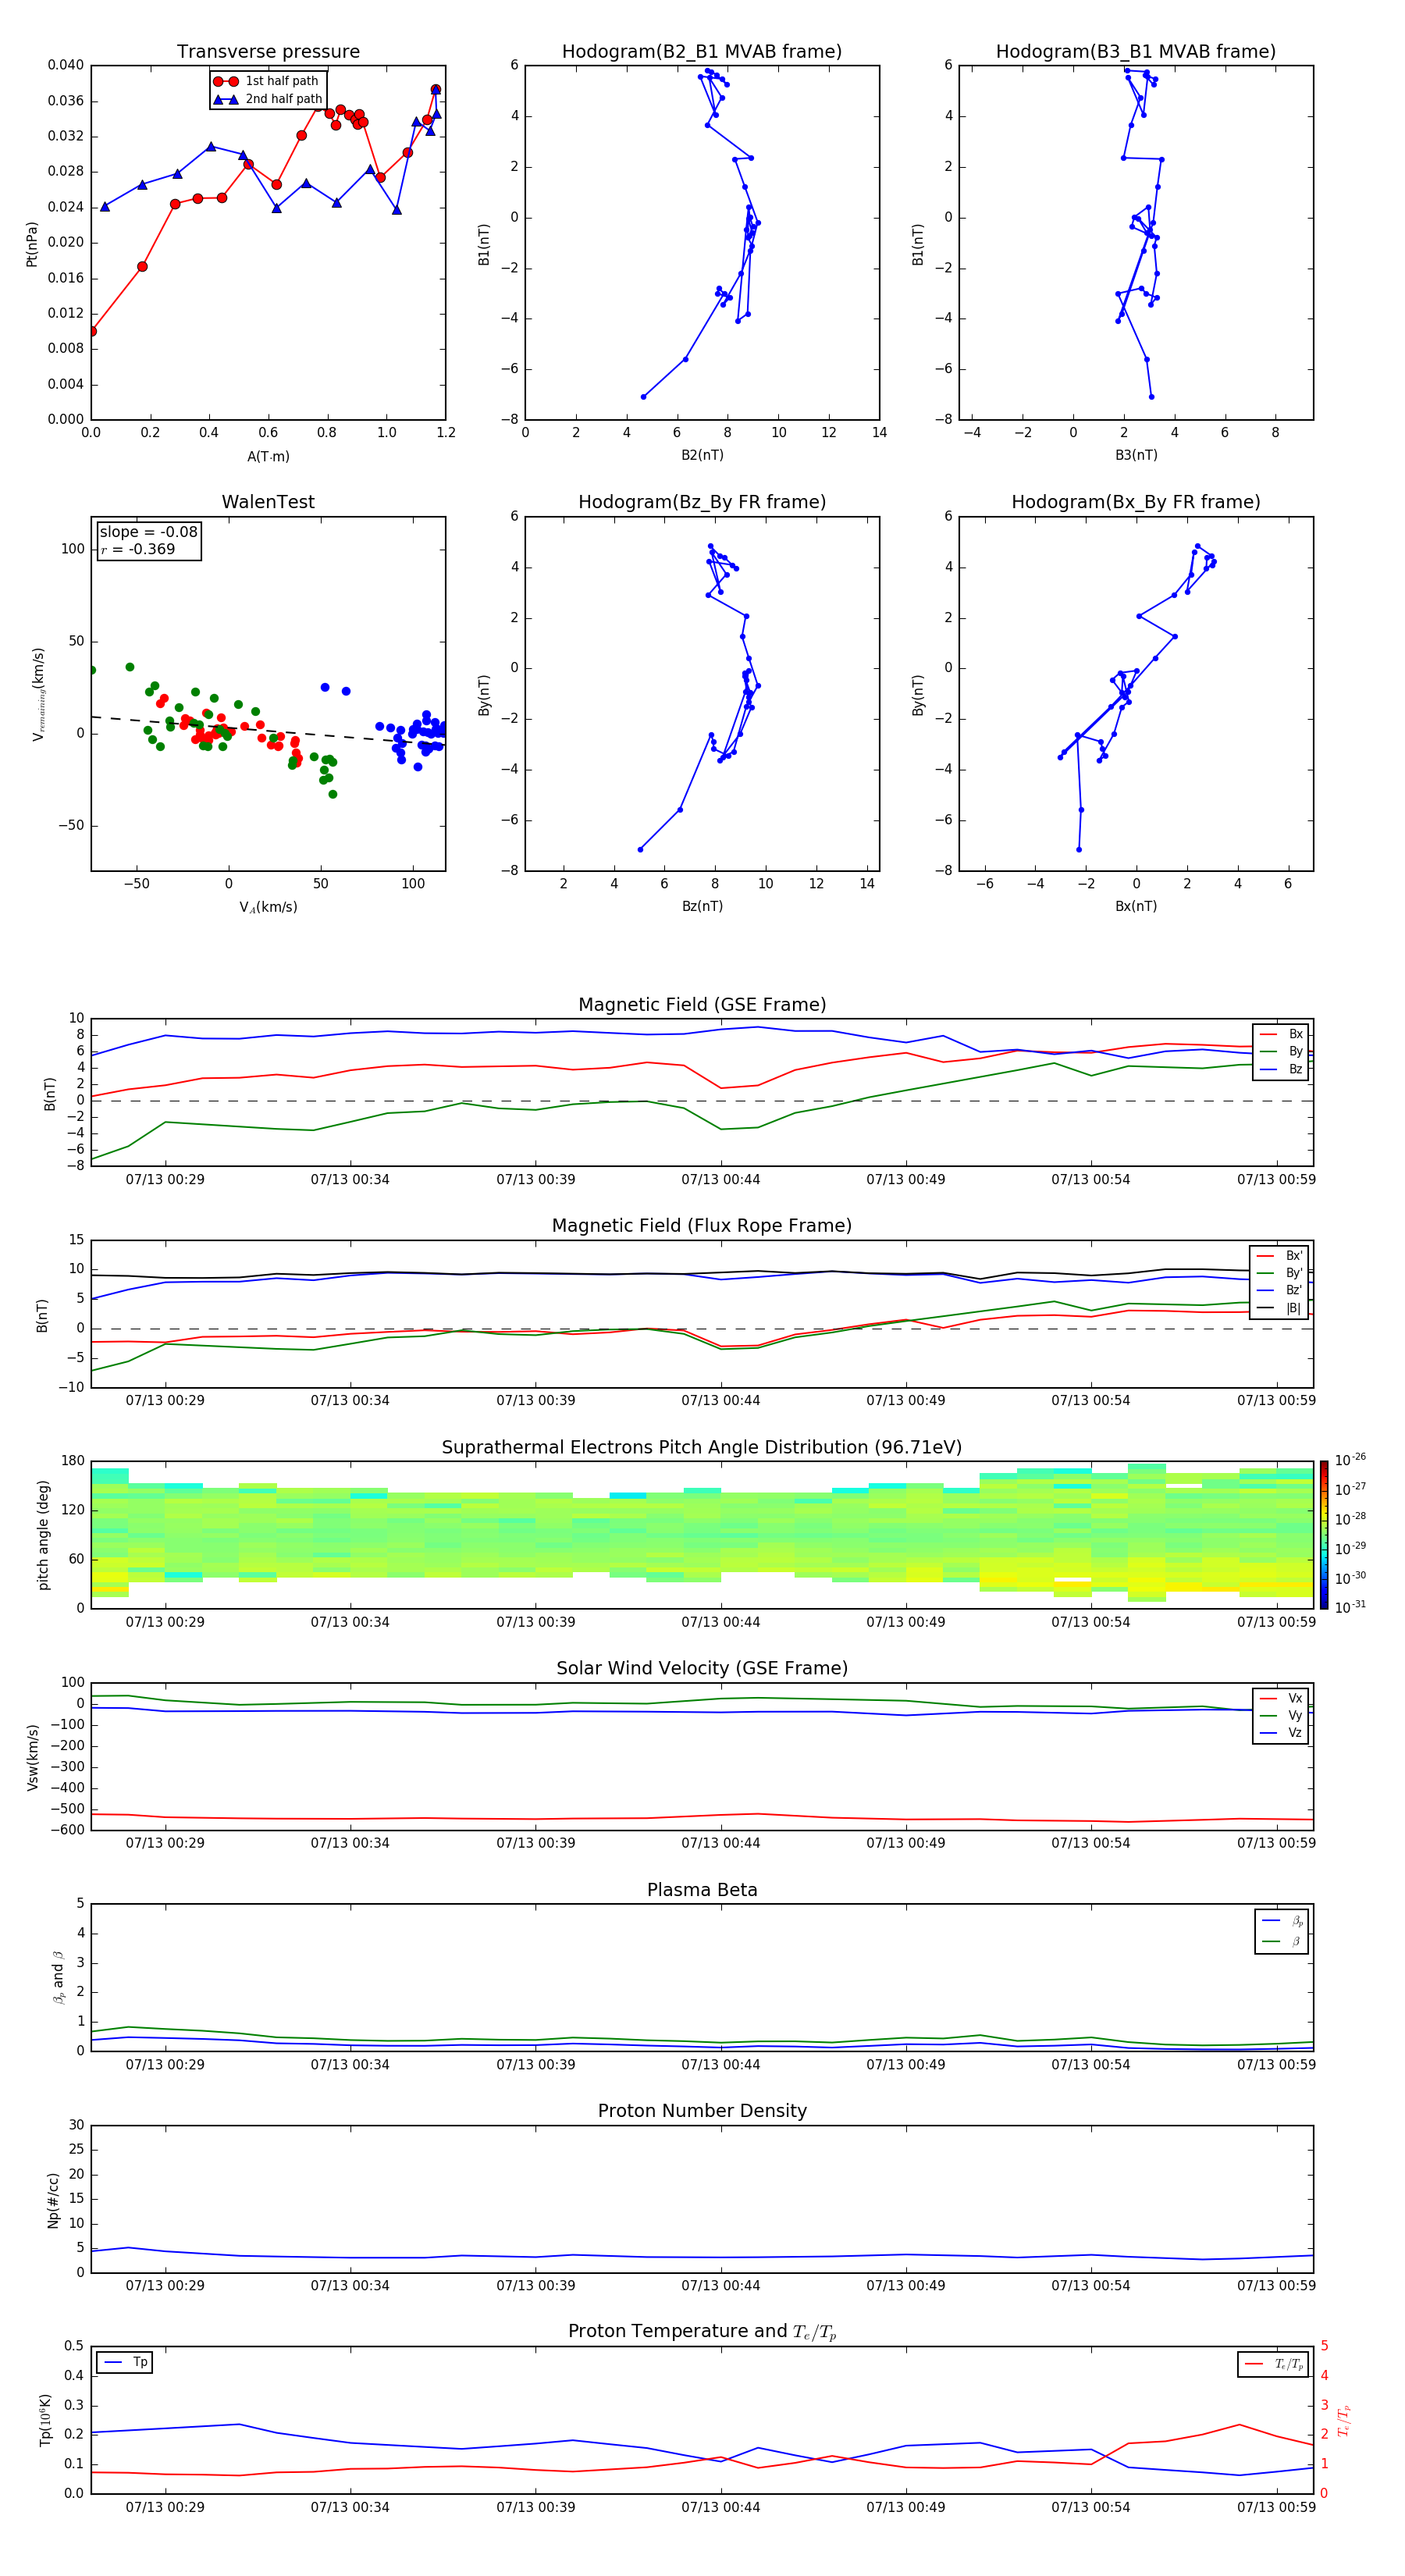Select 'Vx' in the solar wind legend
1405x2576 pixels.
coord(1281,1698)
